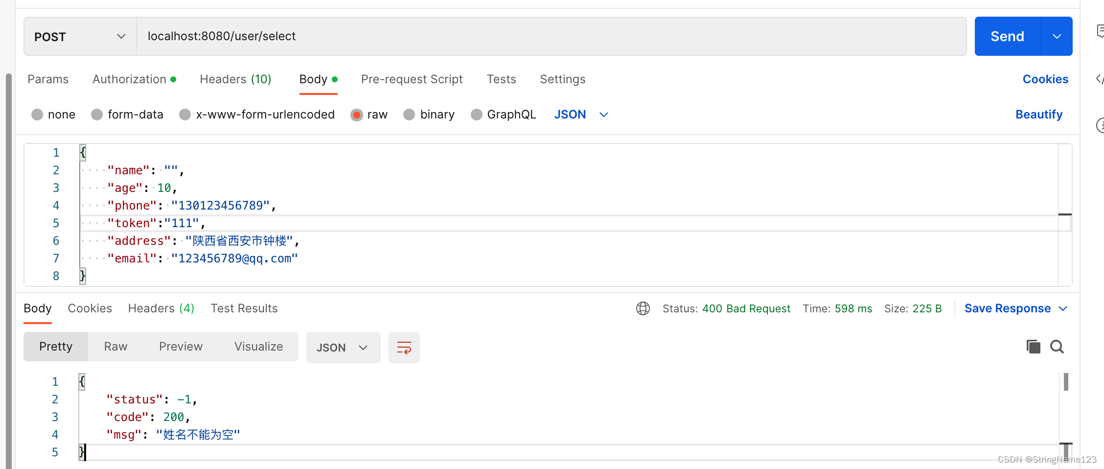This screenshot has width=1104, height=469.
Task: Click the network globe icon near Status
Action: 643,308
